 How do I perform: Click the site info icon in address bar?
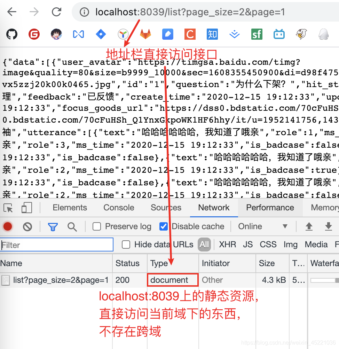click(84, 12)
